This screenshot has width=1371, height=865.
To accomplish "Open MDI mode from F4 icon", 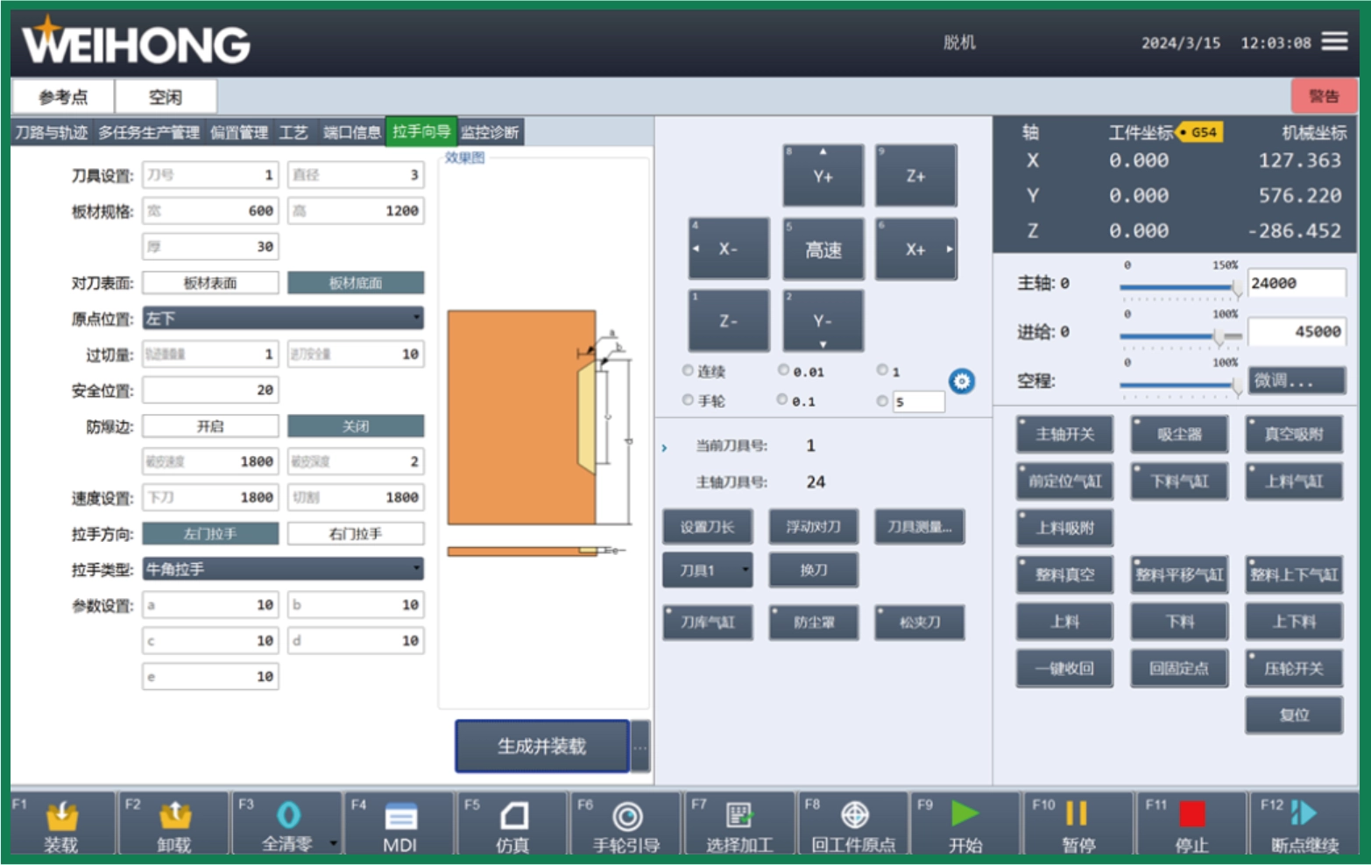I will [x=400, y=817].
